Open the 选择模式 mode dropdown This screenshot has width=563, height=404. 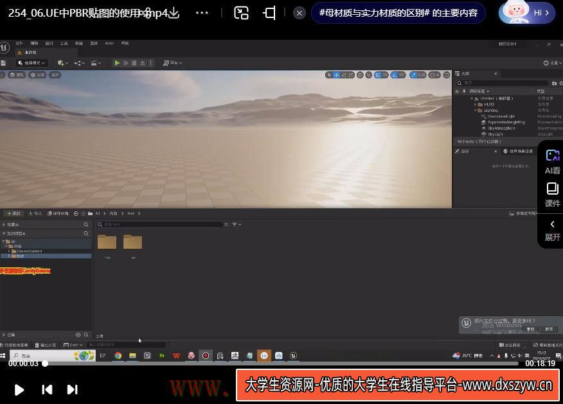pos(31,63)
